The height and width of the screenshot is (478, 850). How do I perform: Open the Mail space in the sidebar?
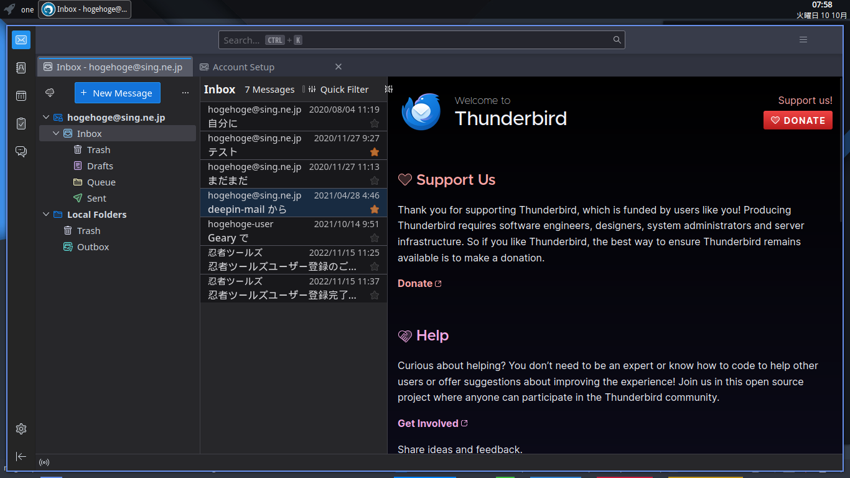pos(21,40)
